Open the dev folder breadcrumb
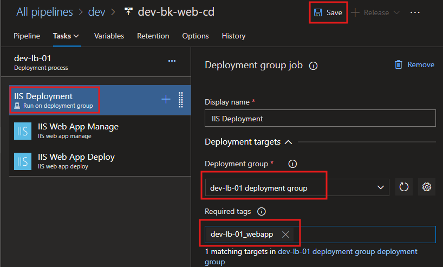Screen dimensions: 443x267 tap(96, 12)
